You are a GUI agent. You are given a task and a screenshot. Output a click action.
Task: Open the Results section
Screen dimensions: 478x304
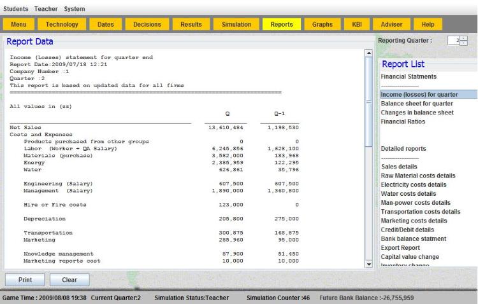[191, 24]
